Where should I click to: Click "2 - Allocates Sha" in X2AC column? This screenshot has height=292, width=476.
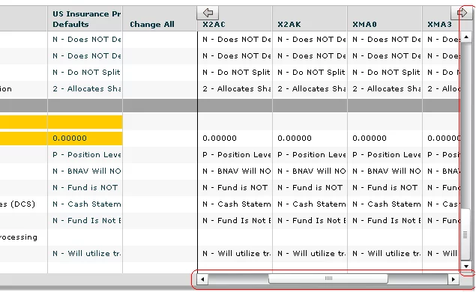click(x=236, y=88)
